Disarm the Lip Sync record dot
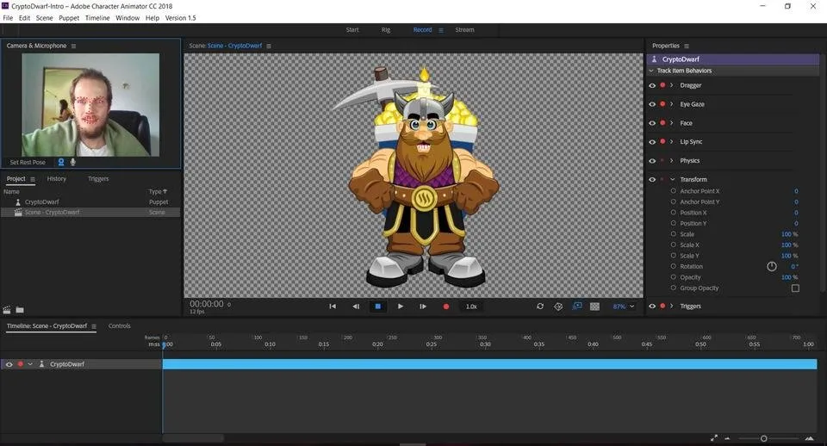This screenshot has height=446, width=827. click(x=662, y=142)
